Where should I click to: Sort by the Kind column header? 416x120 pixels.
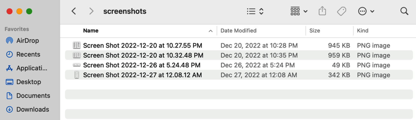pyautogui.click(x=362, y=31)
